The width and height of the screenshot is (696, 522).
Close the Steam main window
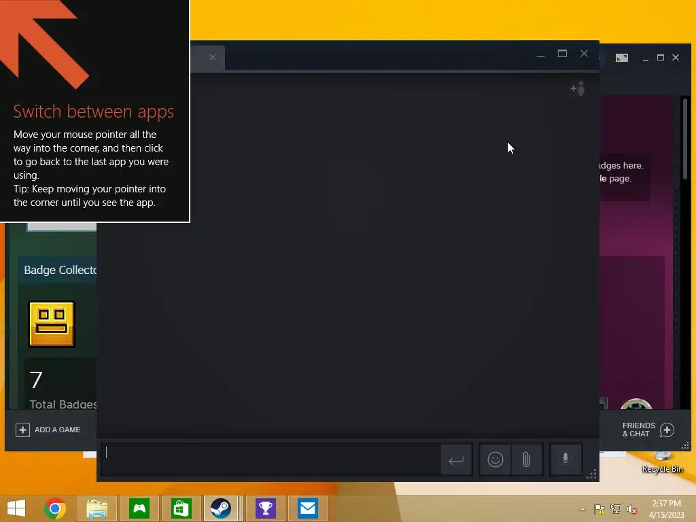coord(676,58)
